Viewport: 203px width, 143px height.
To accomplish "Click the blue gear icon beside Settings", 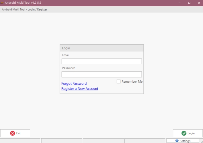I will [177, 141].
